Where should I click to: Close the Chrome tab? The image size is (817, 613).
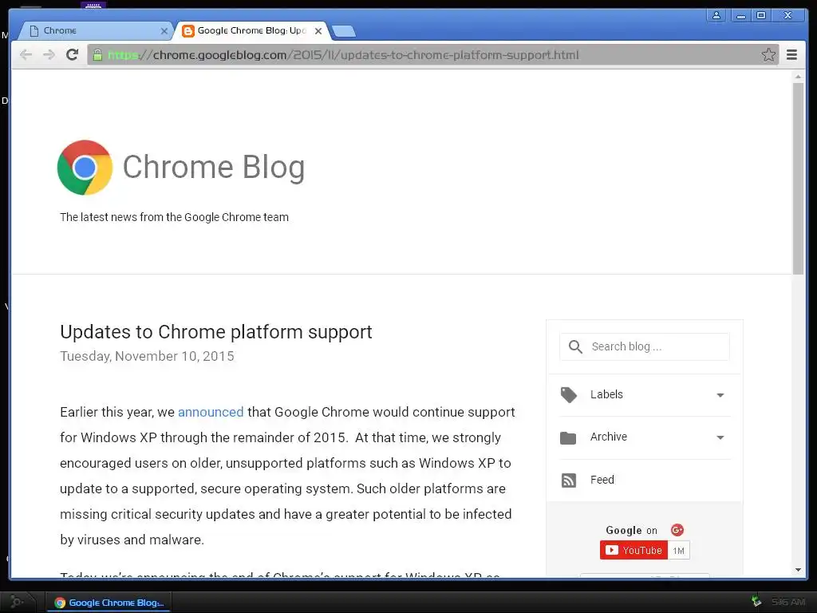(164, 31)
